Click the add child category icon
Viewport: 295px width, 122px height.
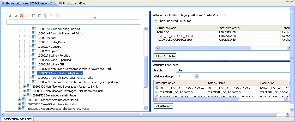point(9,15)
